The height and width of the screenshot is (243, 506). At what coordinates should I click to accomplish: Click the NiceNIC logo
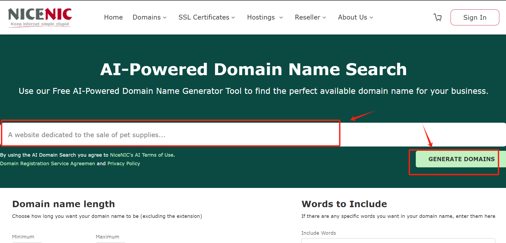click(40, 17)
